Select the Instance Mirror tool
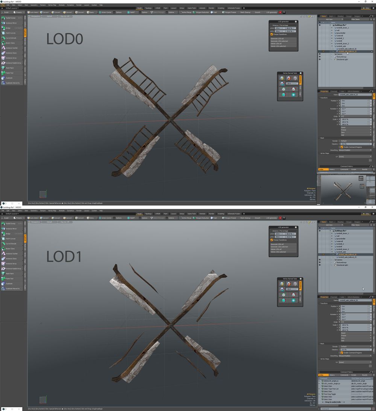The height and width of the screenshot is (411, 376). [9, 23]
